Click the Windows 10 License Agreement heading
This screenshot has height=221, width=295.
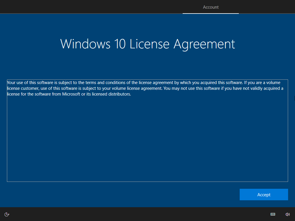pyautogui.click(x=148, y=44)
